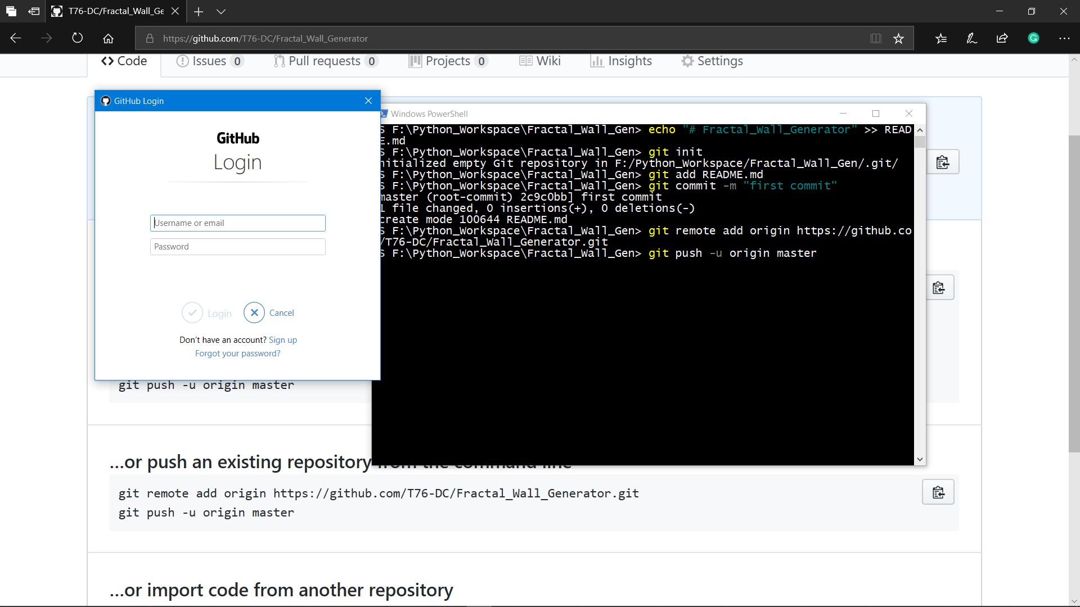Switch to the Insights tab
Screen dimensions: 1080x607
click(x=621, y=61)
